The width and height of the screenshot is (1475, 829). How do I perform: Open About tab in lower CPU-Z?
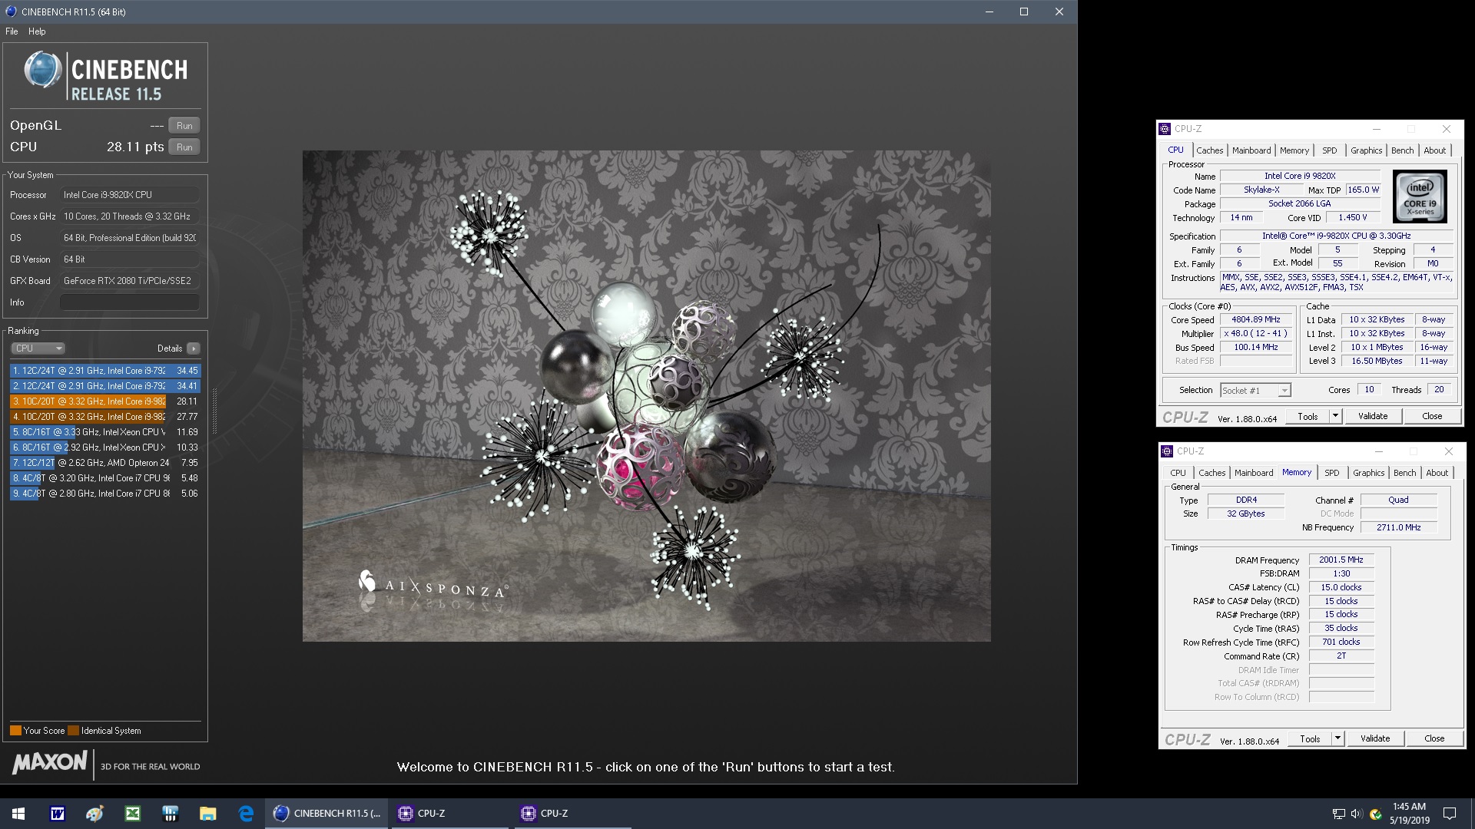coord(1437,473)
